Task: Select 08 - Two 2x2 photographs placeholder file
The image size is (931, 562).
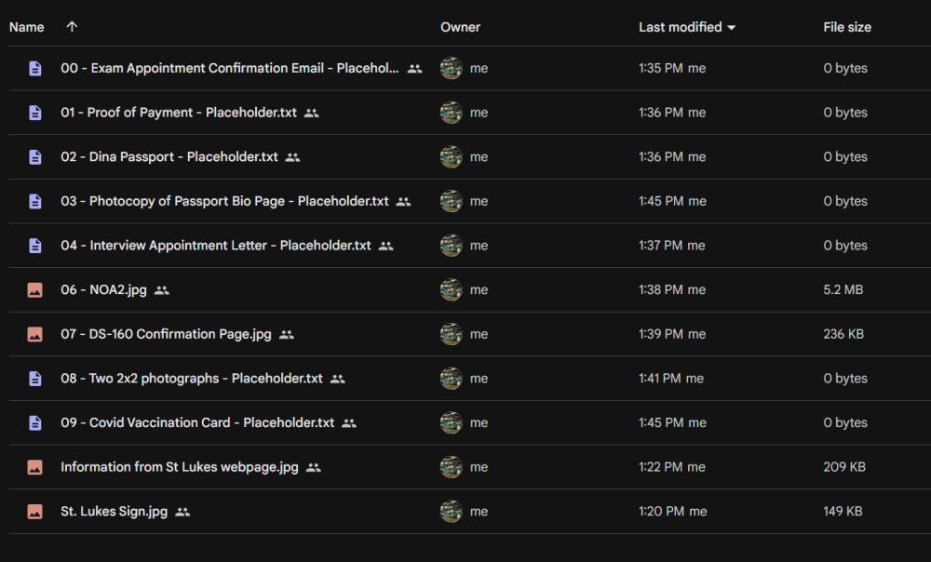Action: point(191,378)
